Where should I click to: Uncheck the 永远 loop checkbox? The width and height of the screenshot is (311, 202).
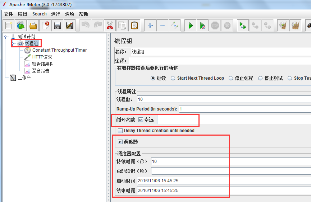[141, 120]
